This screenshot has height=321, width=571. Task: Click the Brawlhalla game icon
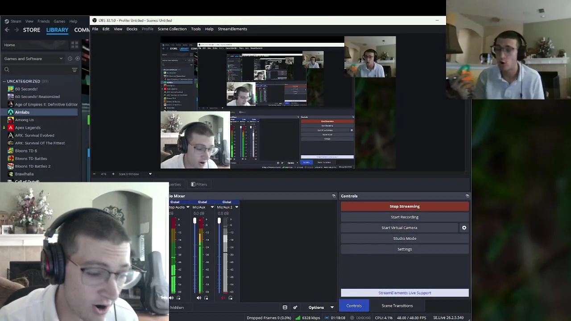pyautogui.click(x=11, y=174)
